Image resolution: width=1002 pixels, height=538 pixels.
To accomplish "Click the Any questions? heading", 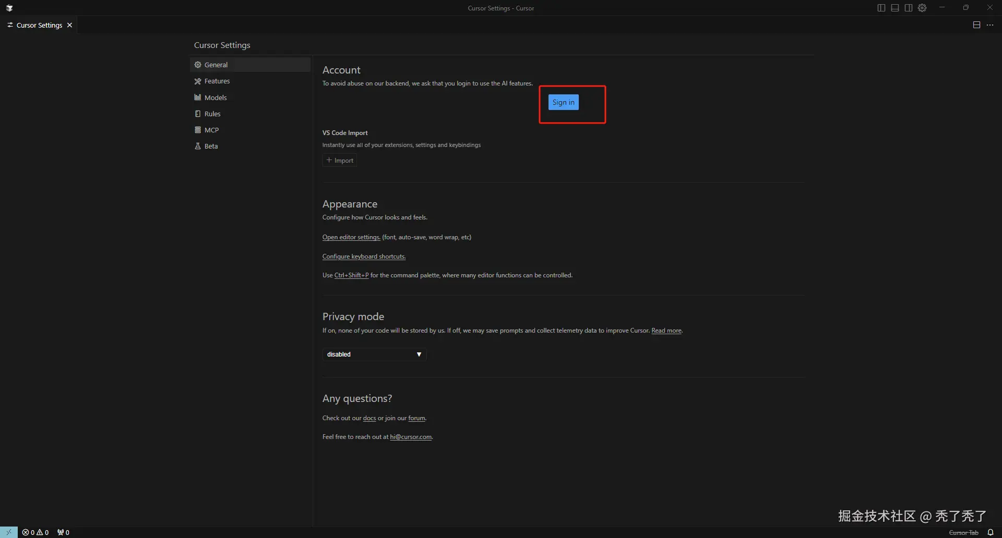I will click(357, 398).
